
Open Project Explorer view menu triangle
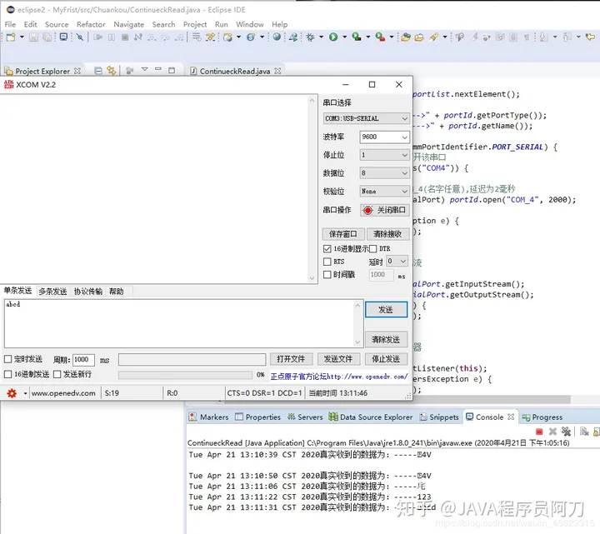coord(145,70)
